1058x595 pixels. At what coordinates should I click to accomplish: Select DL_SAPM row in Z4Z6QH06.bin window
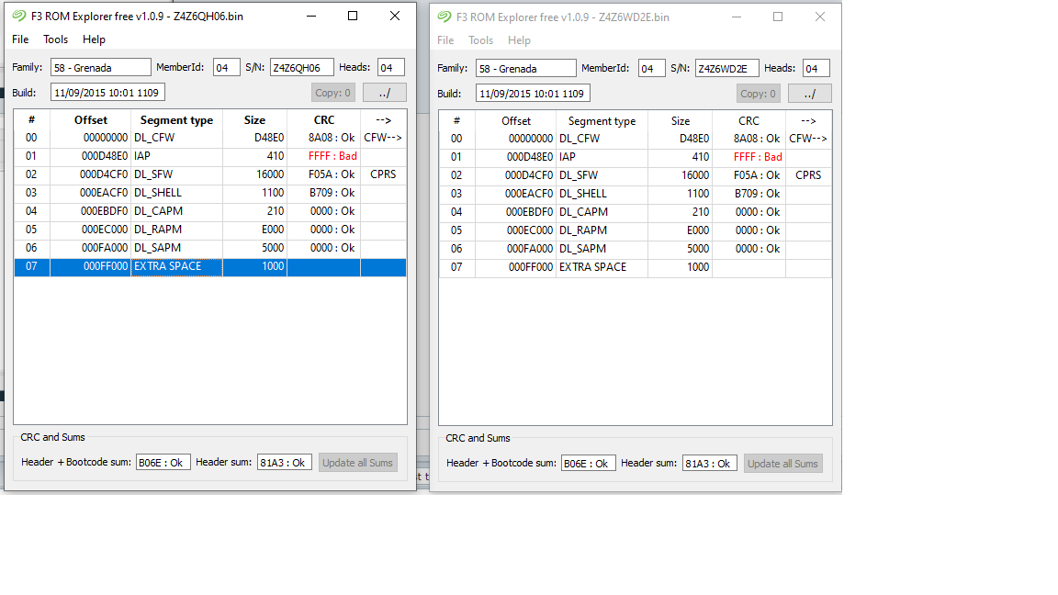click(x=209, y=248)
